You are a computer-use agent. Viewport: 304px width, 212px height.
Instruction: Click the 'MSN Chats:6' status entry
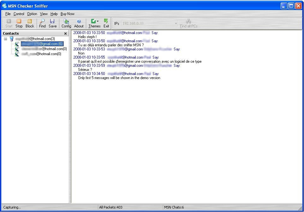click(174, 207)
